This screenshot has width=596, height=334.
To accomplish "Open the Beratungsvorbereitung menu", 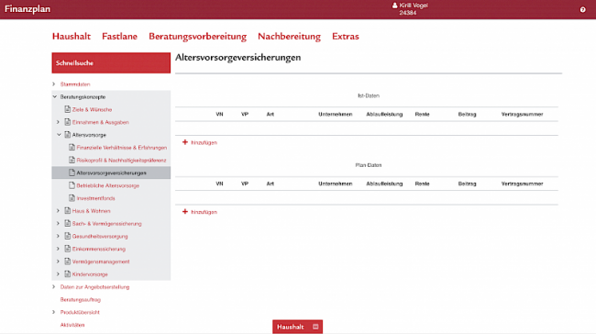I will (x=198, y=37).
